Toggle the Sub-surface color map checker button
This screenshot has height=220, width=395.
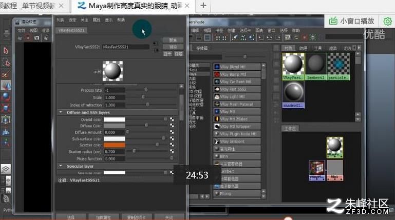[x=172, y=138]
